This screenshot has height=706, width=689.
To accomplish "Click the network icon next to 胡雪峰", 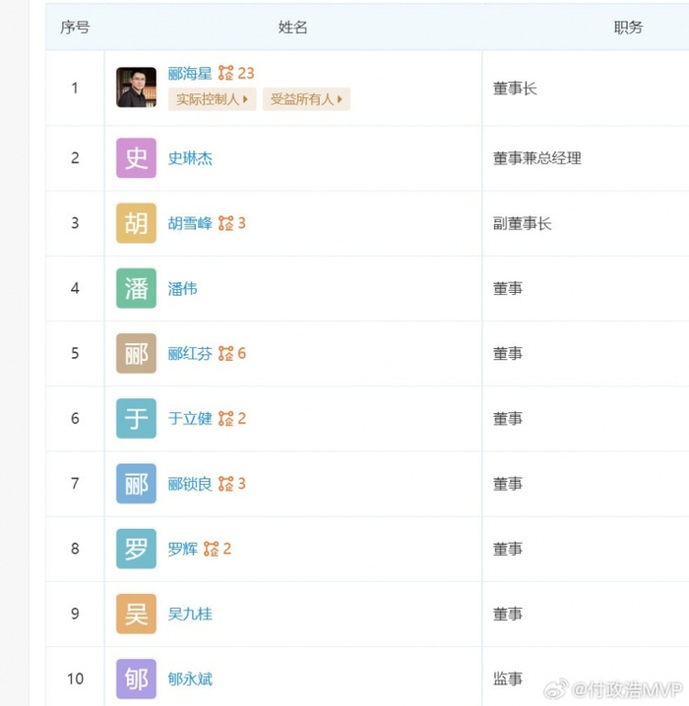I will pos(225,223).
